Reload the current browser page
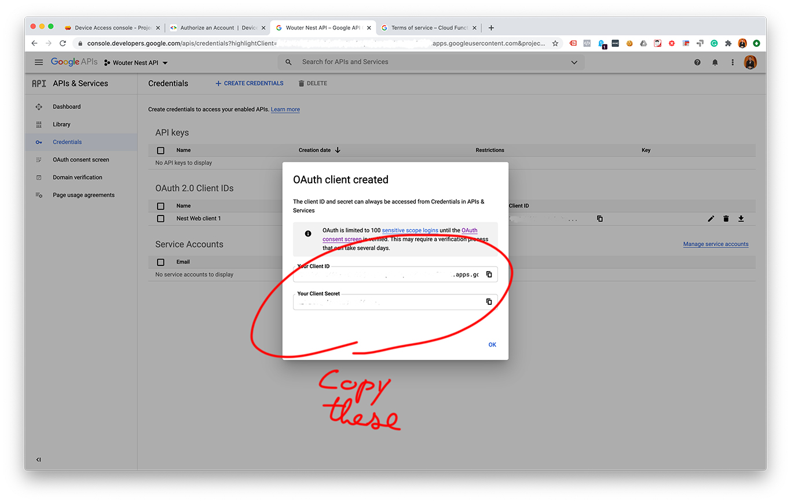Image resolution: width=791 pixels, height=503 pixels. pyautogui.click(x=63, y=43)
